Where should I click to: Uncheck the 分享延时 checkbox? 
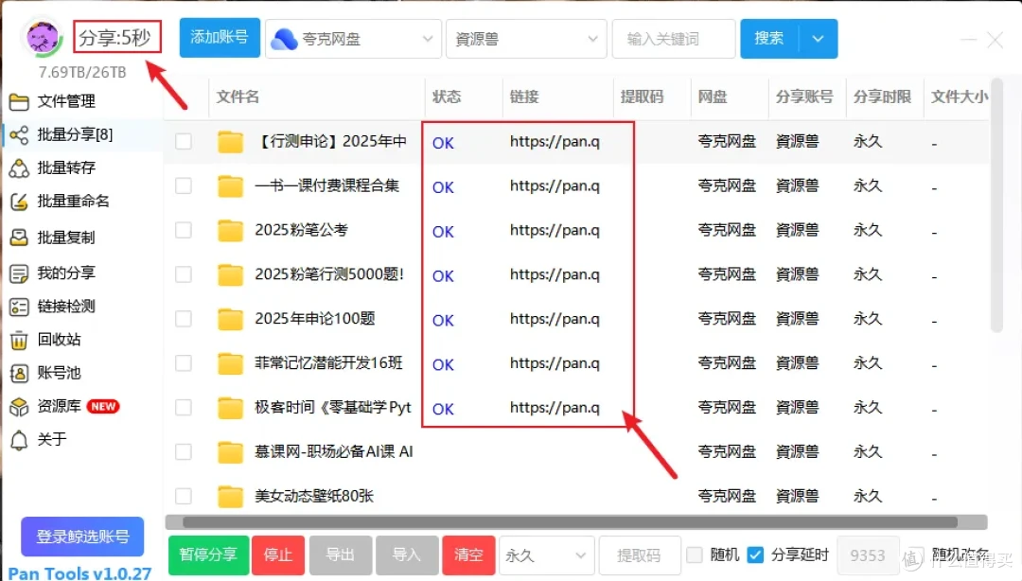pos(755,555)
